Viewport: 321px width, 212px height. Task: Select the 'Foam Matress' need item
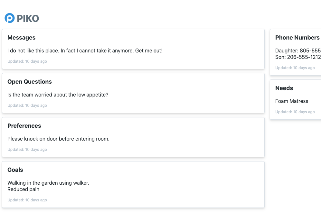292,101
